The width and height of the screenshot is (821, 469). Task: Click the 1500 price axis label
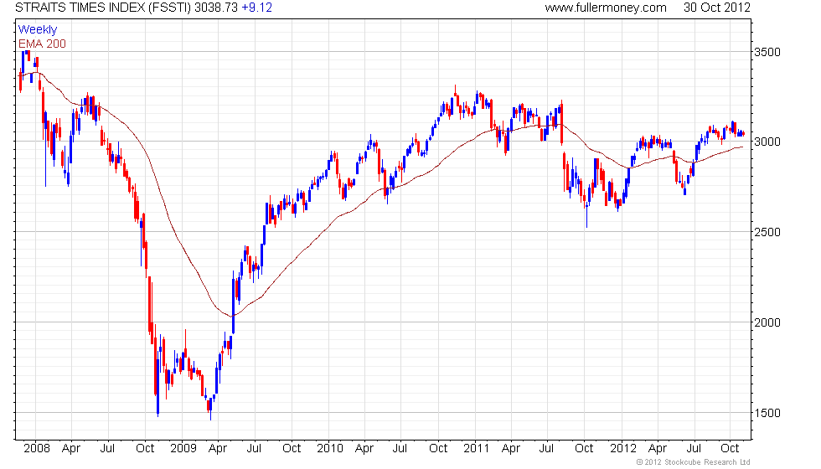click(767, 413)
